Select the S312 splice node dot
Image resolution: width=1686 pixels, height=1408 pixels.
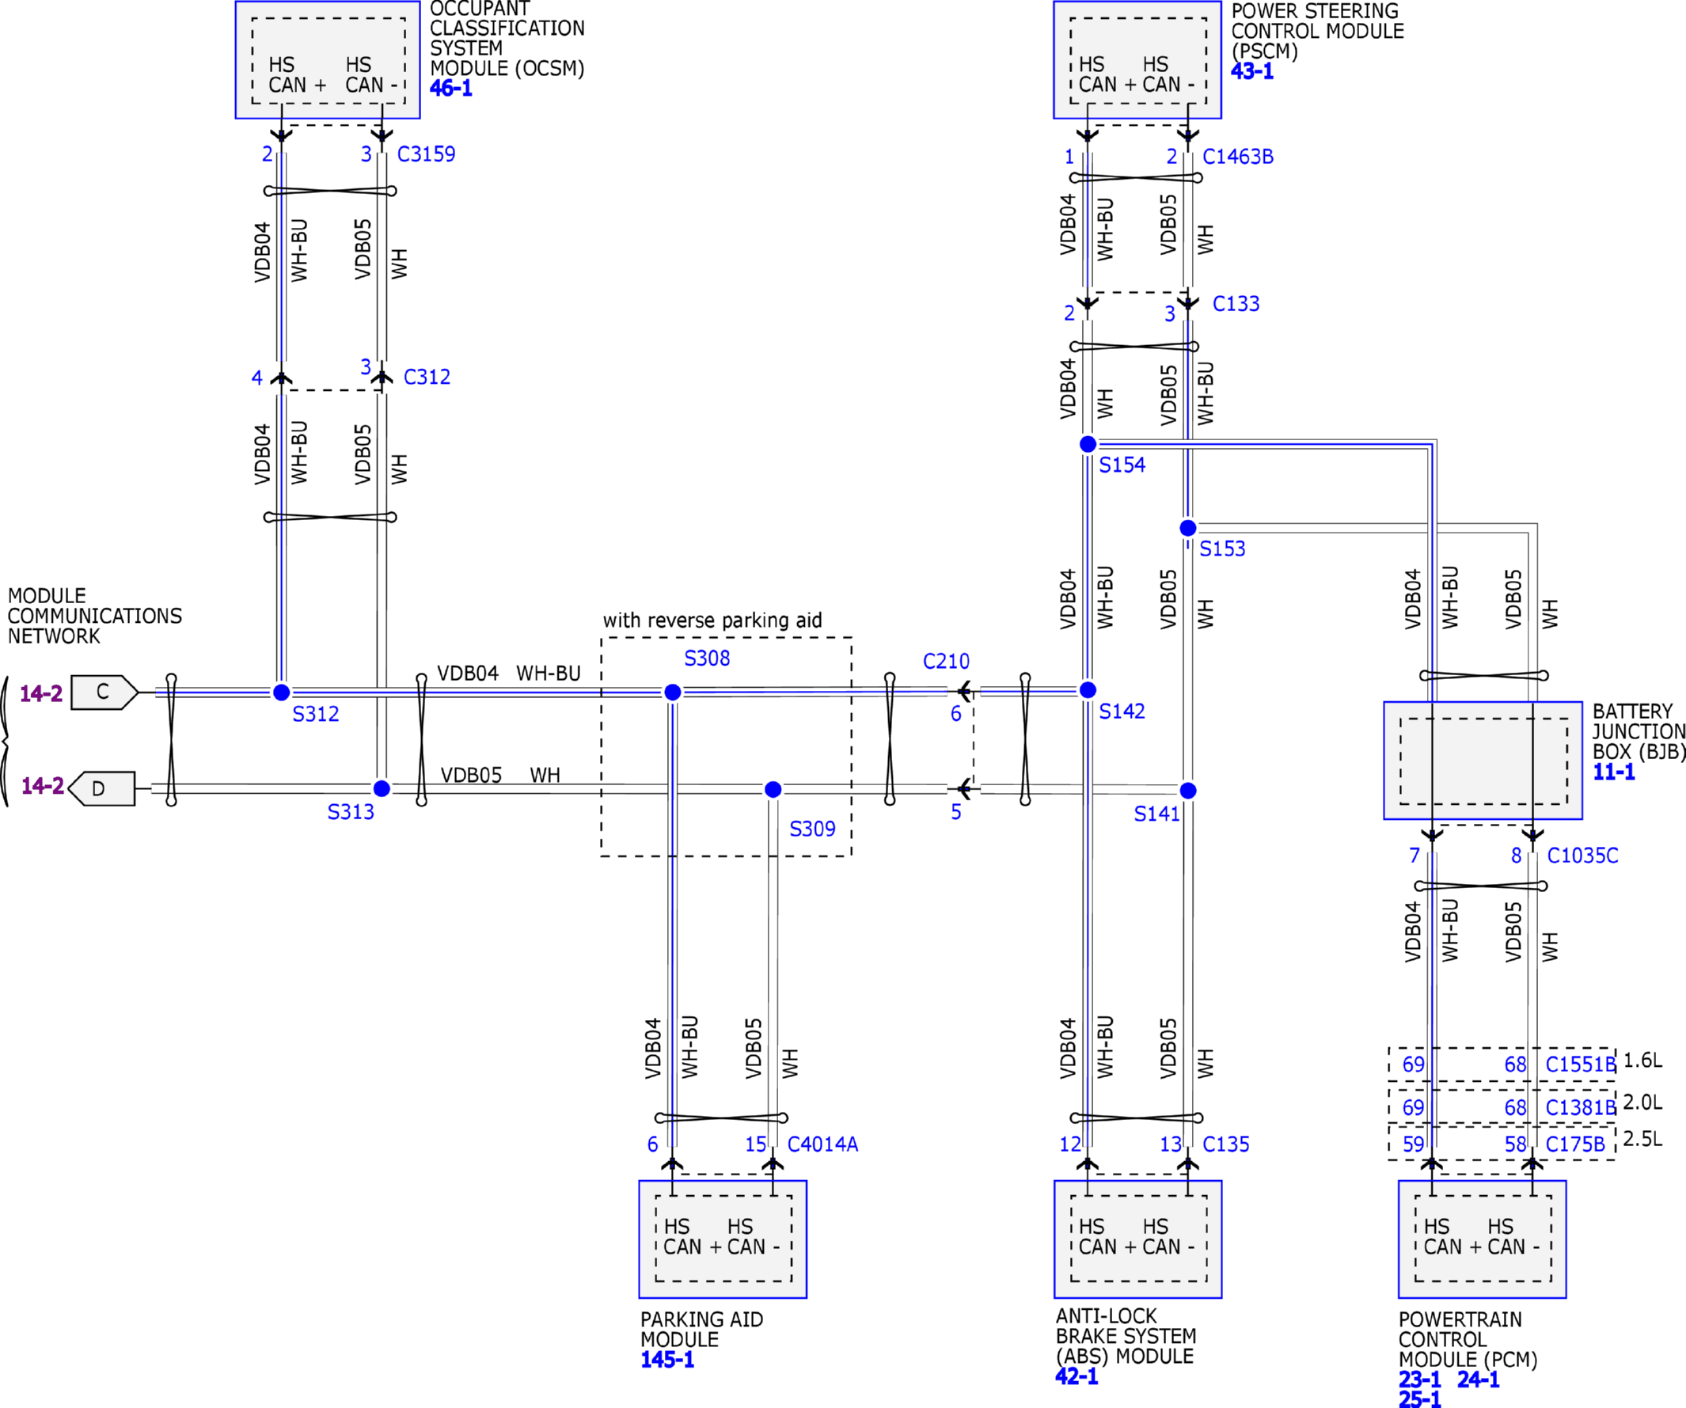281,692
